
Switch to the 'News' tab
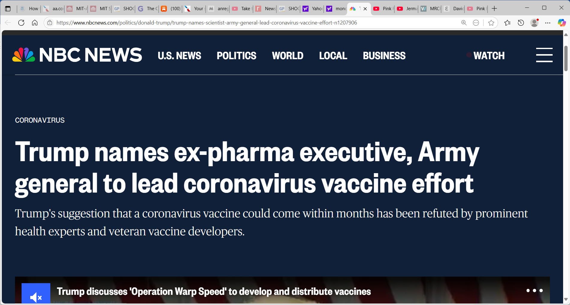266,9
